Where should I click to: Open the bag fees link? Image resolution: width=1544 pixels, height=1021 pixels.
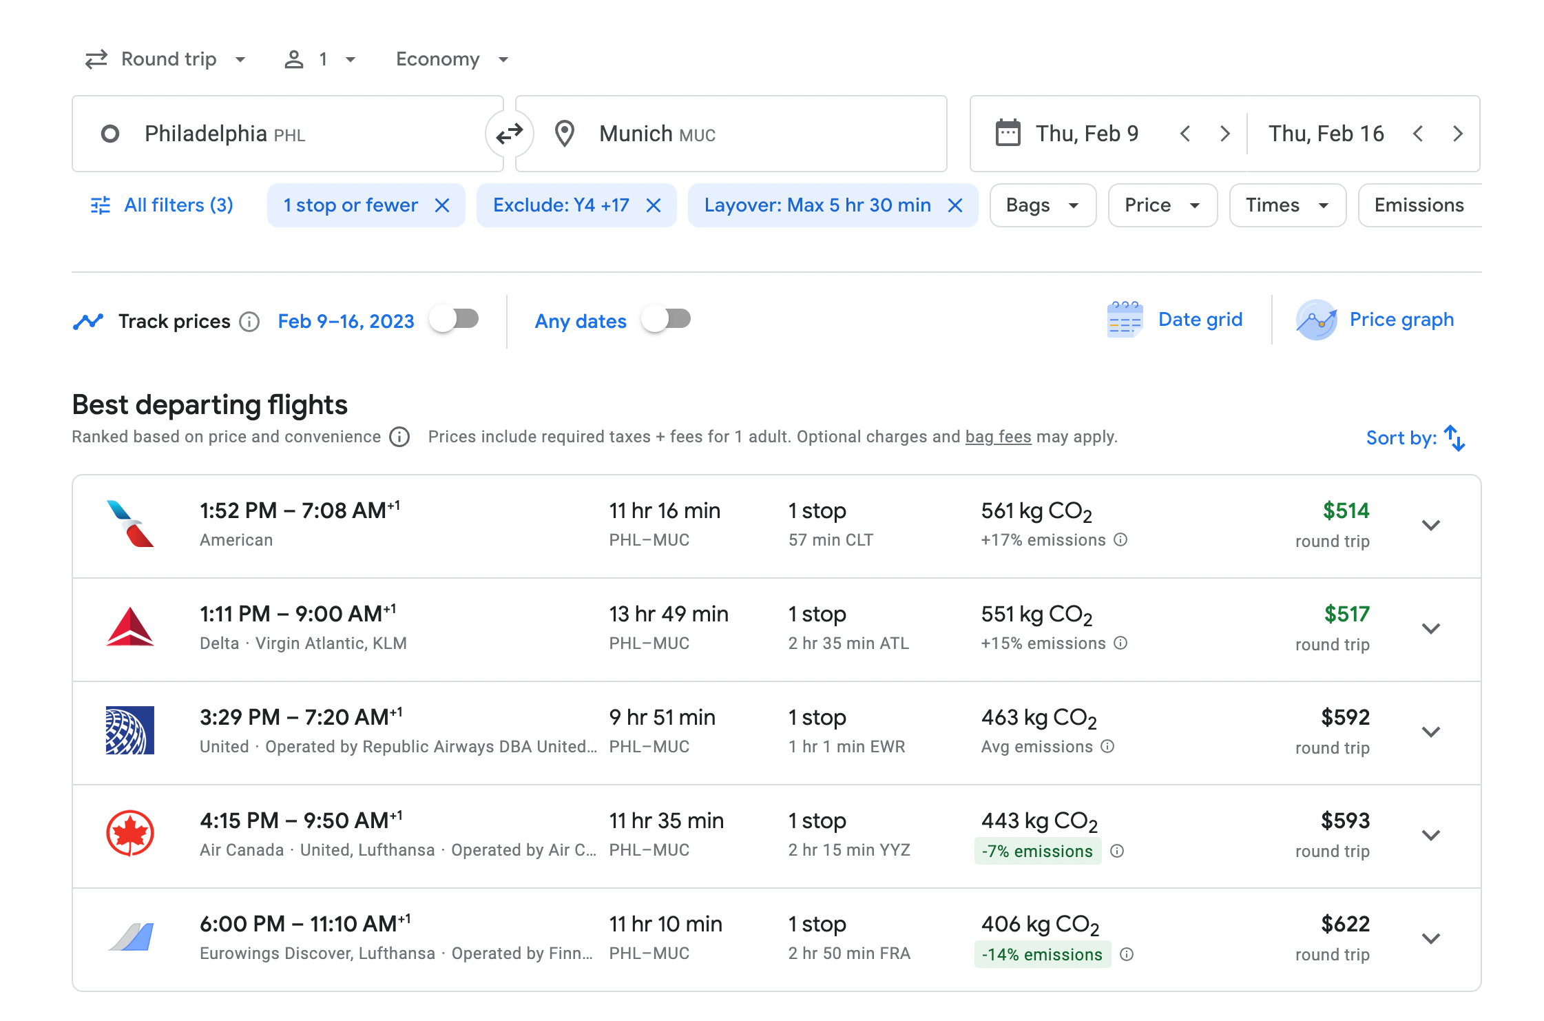998,437
